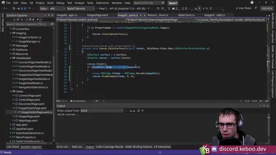Viewport: 276px width, 155px height.
Task: Click the undo arrow in the main toolbar
Action: point(29,9)
